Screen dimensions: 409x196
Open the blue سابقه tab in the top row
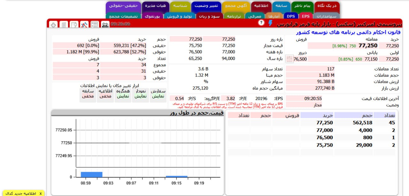point(281,6)
